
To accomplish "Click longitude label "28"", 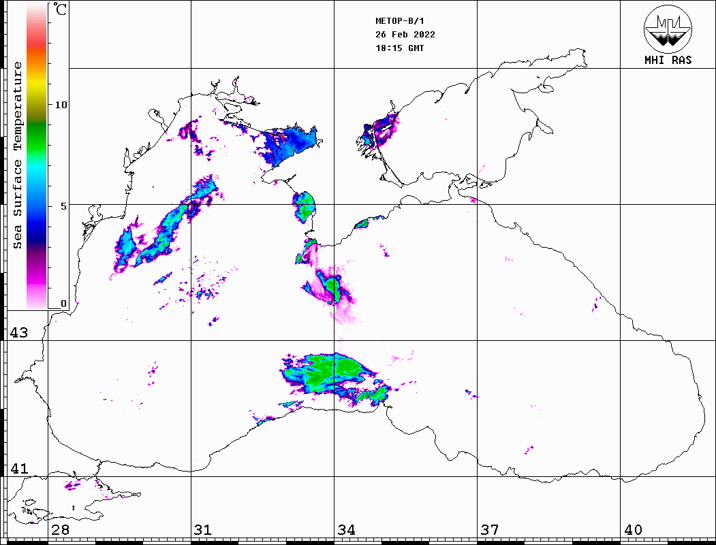I will point(60,529).
